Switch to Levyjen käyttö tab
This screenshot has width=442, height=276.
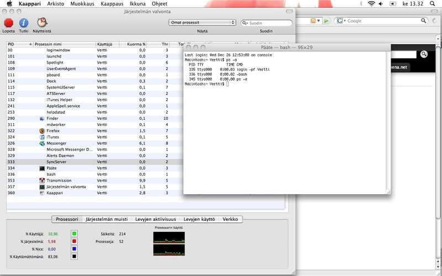pyautogui.click(x=199, y=219)
